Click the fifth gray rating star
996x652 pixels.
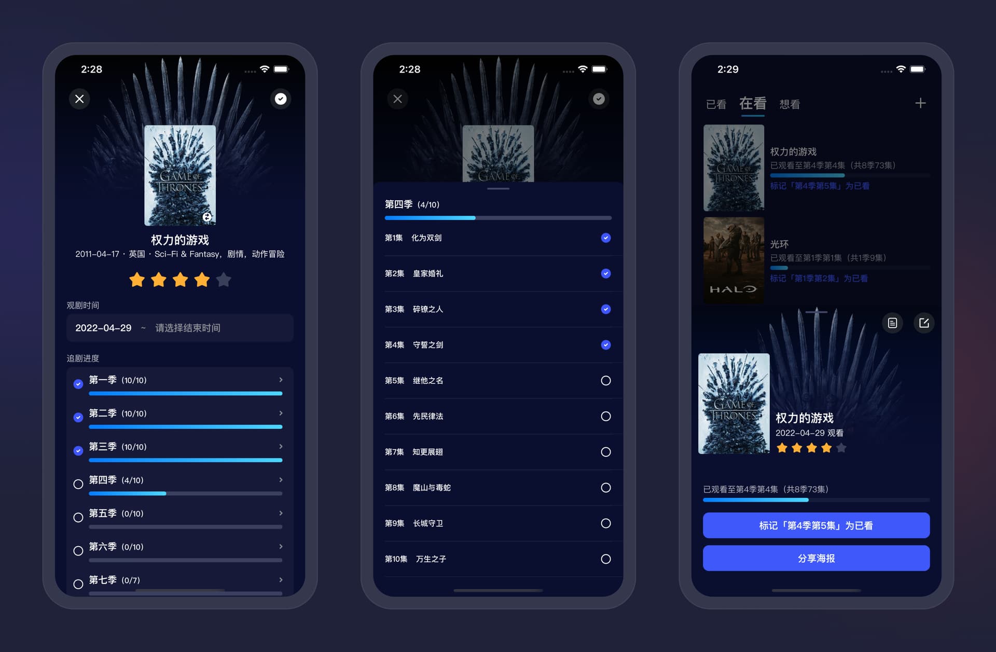click(224, 280)
